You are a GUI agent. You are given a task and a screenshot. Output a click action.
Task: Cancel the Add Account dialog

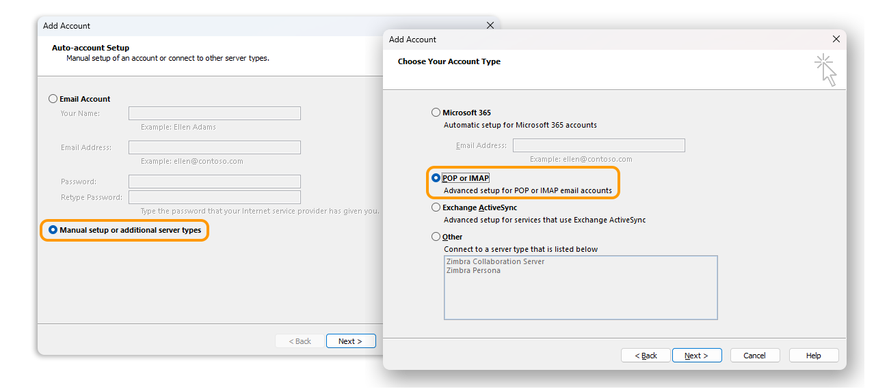(x=755, y=356)
